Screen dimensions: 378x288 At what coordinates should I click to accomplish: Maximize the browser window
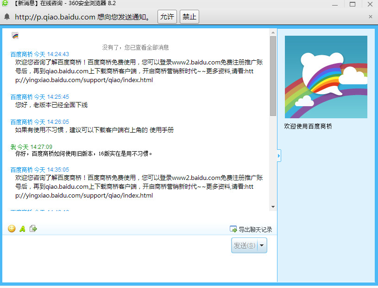tap(353, 4)
